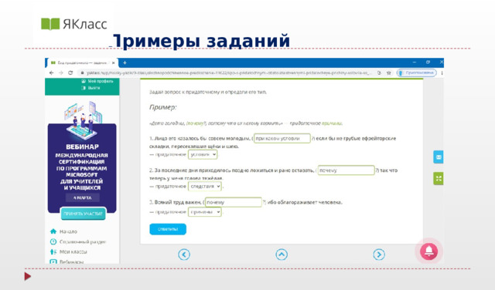The height and width of the screenshot is (290, 495).
Task: Open the 'следствия' clause type dropdown
Action: click(204, 187)
